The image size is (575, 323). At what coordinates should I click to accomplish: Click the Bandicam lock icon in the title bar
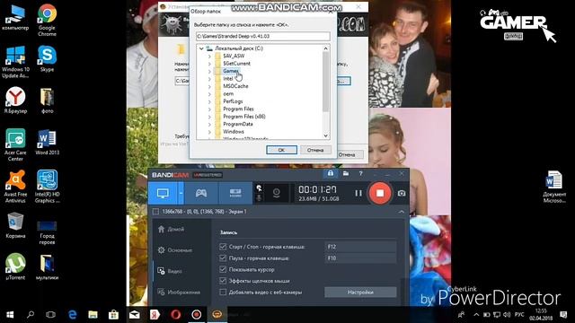(x=331, y=173)
